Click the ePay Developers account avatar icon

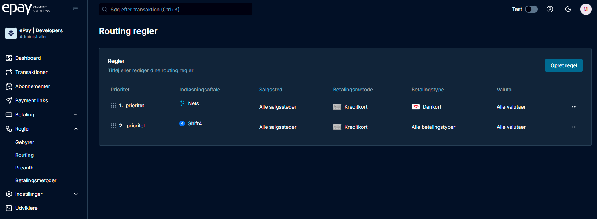(x=11, y=33)
